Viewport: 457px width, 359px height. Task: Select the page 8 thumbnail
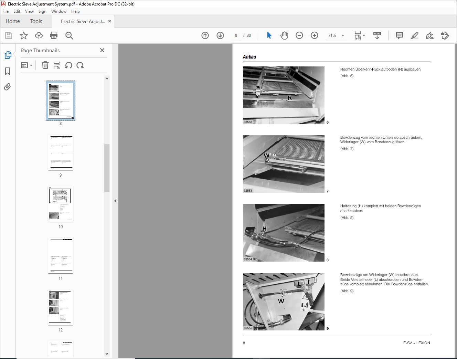[x=61, y=101]
